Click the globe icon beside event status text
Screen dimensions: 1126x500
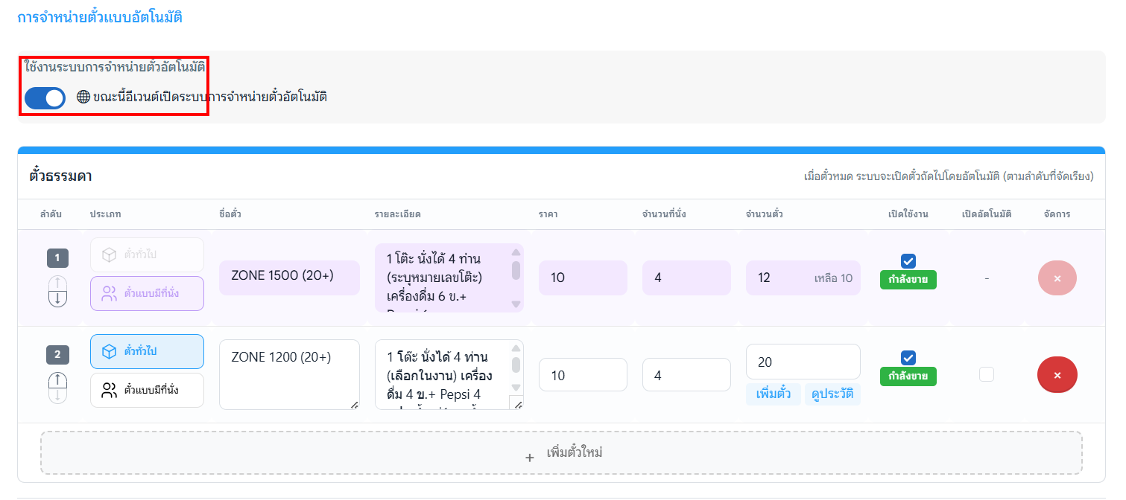[x=83, y=97]
